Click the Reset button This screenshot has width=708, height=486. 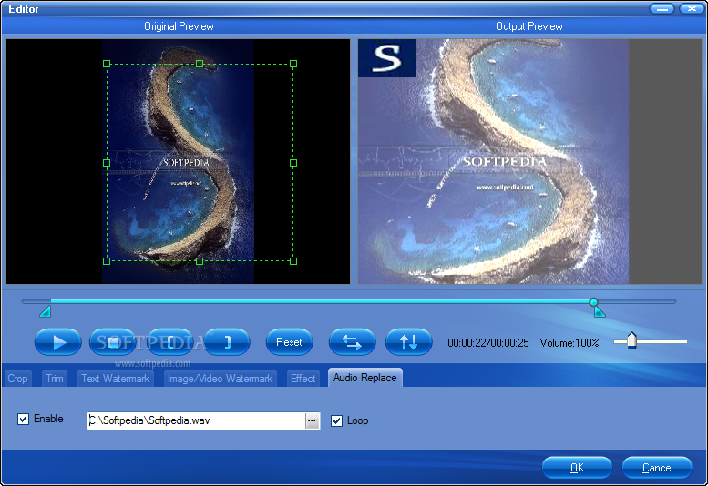(x=289, y=342)
